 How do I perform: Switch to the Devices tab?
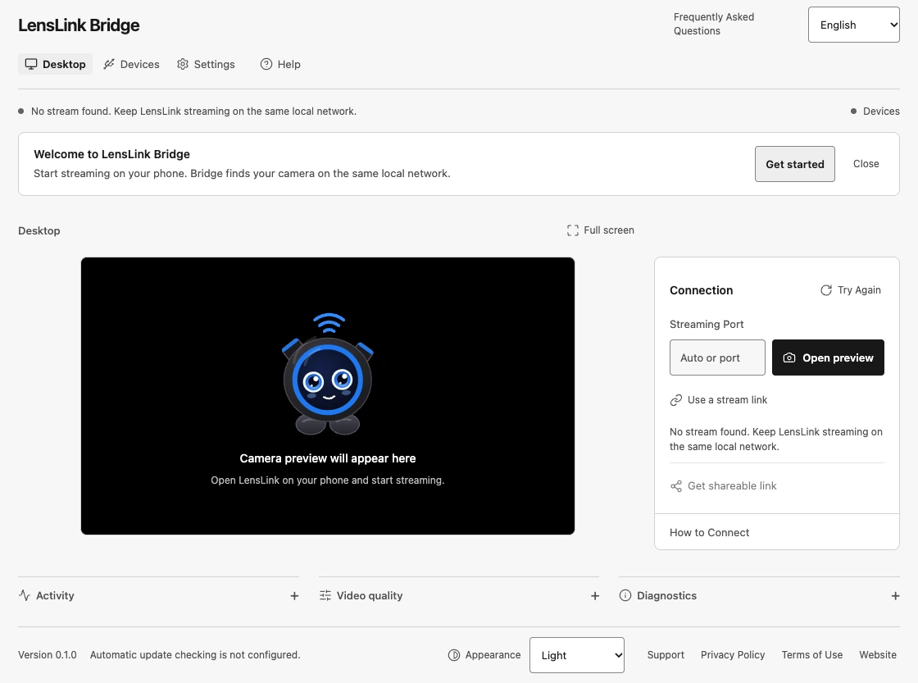(x=131, y=65)
